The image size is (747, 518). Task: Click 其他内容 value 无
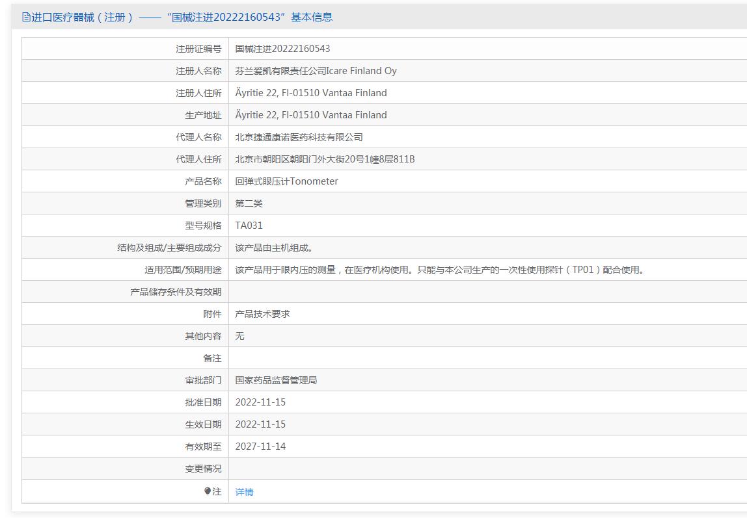tap(239, 336)
